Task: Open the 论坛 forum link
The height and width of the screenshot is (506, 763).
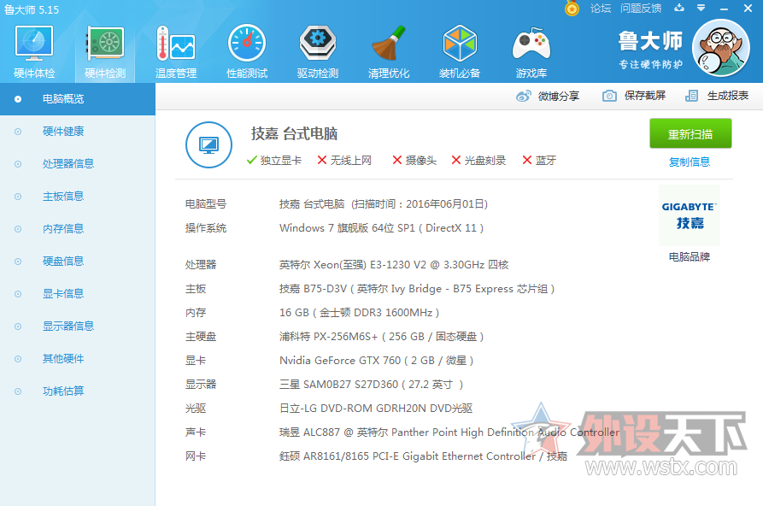Action: tap(601, 9)
